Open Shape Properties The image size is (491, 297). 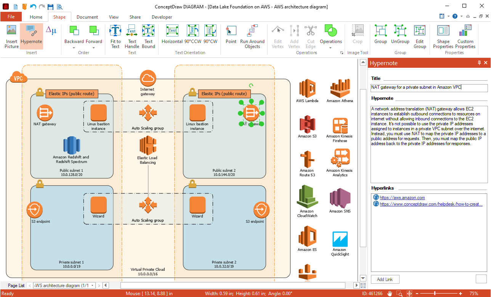443,37
